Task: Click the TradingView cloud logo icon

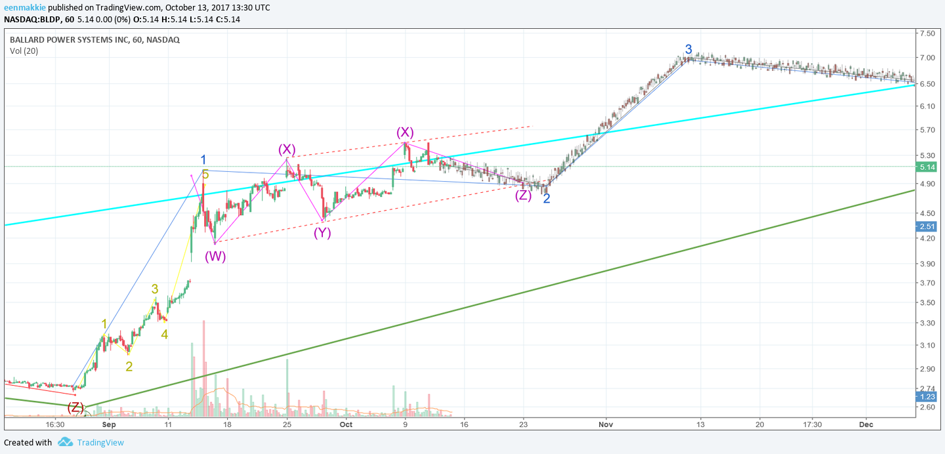Action: click(65, 442)
